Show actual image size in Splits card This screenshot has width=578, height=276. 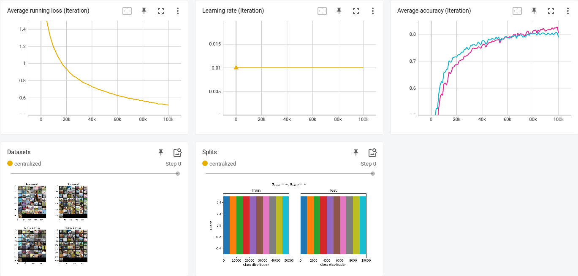coord(372,152)
